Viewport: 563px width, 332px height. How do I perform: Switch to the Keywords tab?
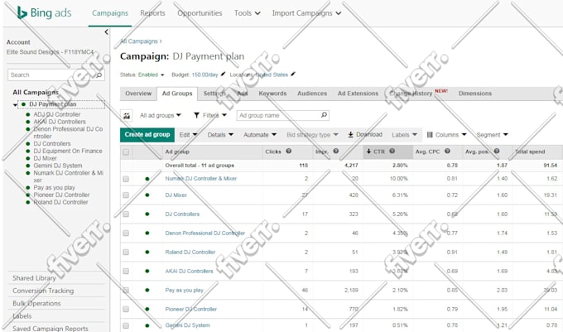point(272,94)
